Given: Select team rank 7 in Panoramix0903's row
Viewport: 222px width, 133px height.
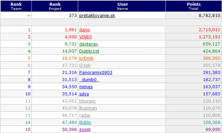Looking at the screenshot, I should point(29,72).
